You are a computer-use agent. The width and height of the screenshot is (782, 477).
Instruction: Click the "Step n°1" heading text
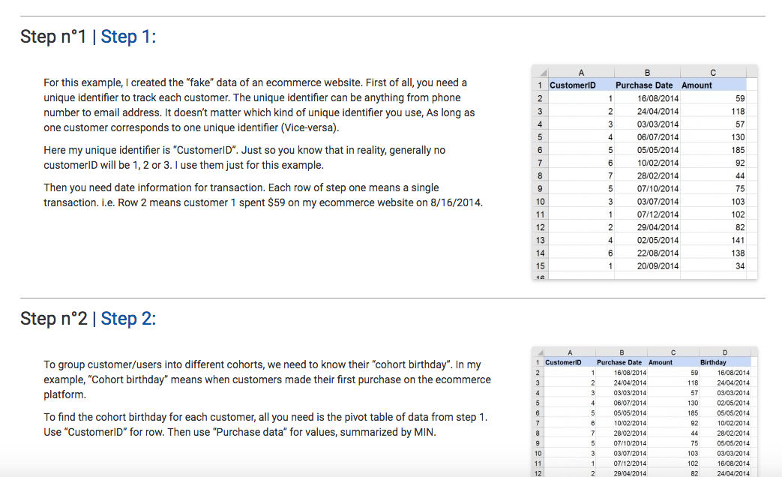pos(53,37)
